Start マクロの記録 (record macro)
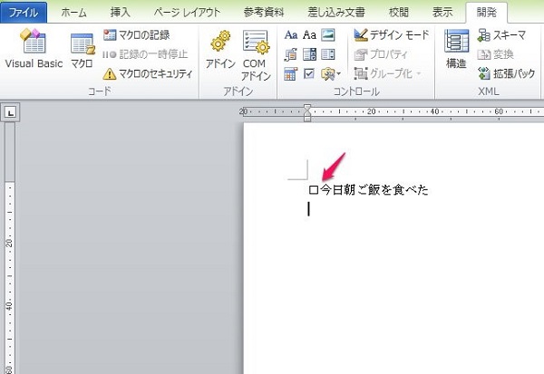 coord(137,35)
